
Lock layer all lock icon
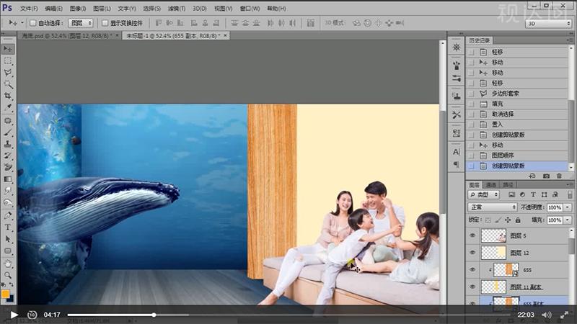tap(518, 220)
